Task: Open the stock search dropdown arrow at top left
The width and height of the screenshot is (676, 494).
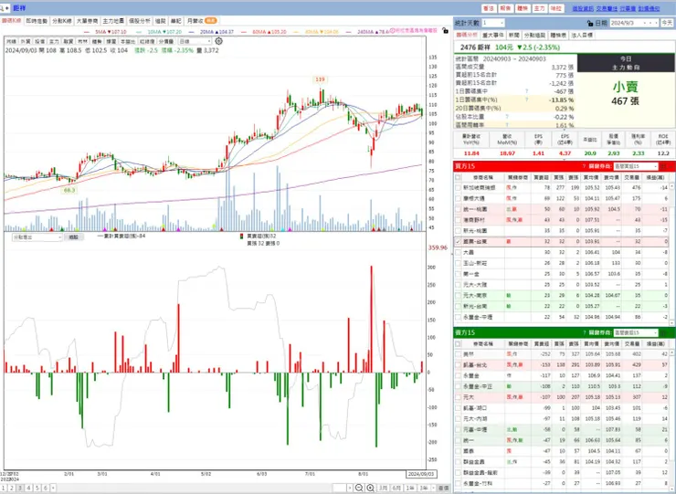Action: (x=7, y=8)
